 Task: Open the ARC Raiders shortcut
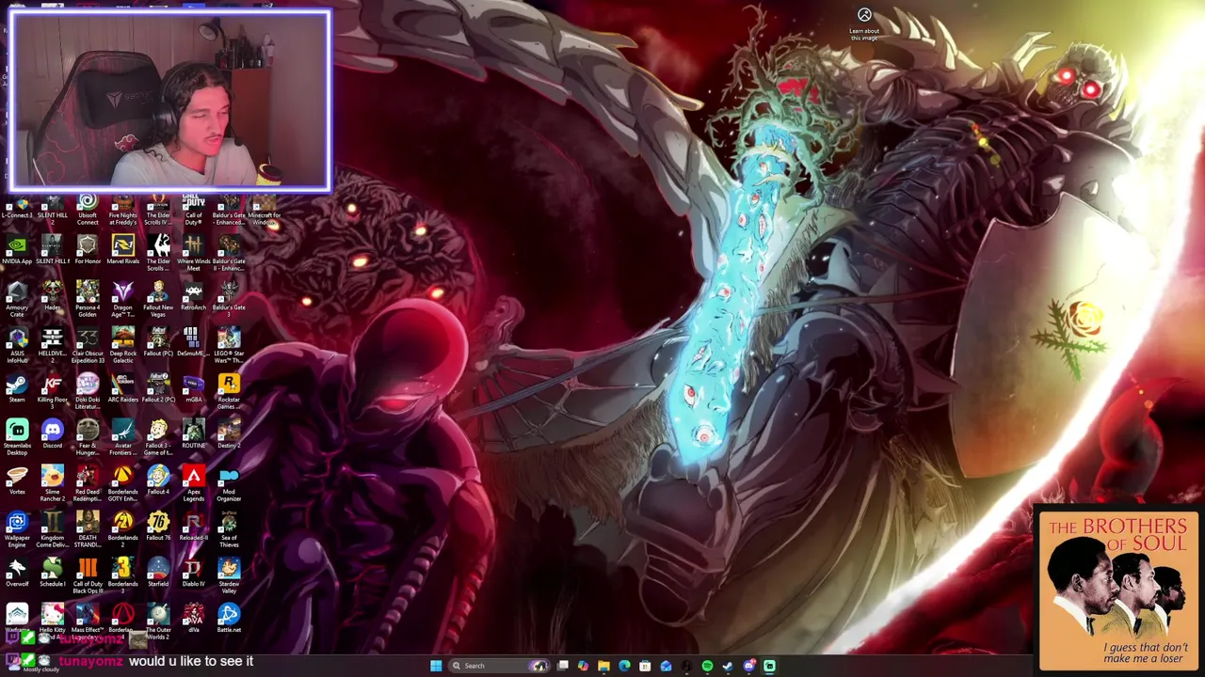pos(122,388)
